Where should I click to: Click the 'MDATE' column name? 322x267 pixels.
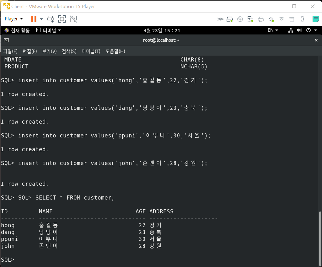[13, 60]
